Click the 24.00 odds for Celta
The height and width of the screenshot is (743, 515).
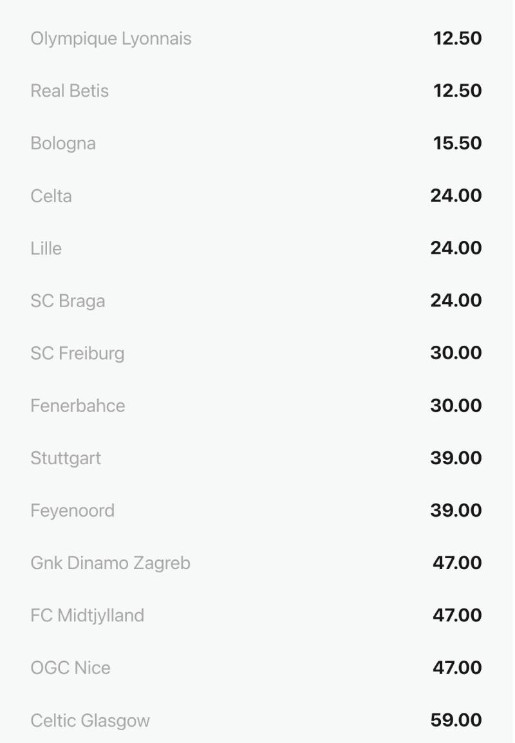pyautogui.click(x=456, y=196)
